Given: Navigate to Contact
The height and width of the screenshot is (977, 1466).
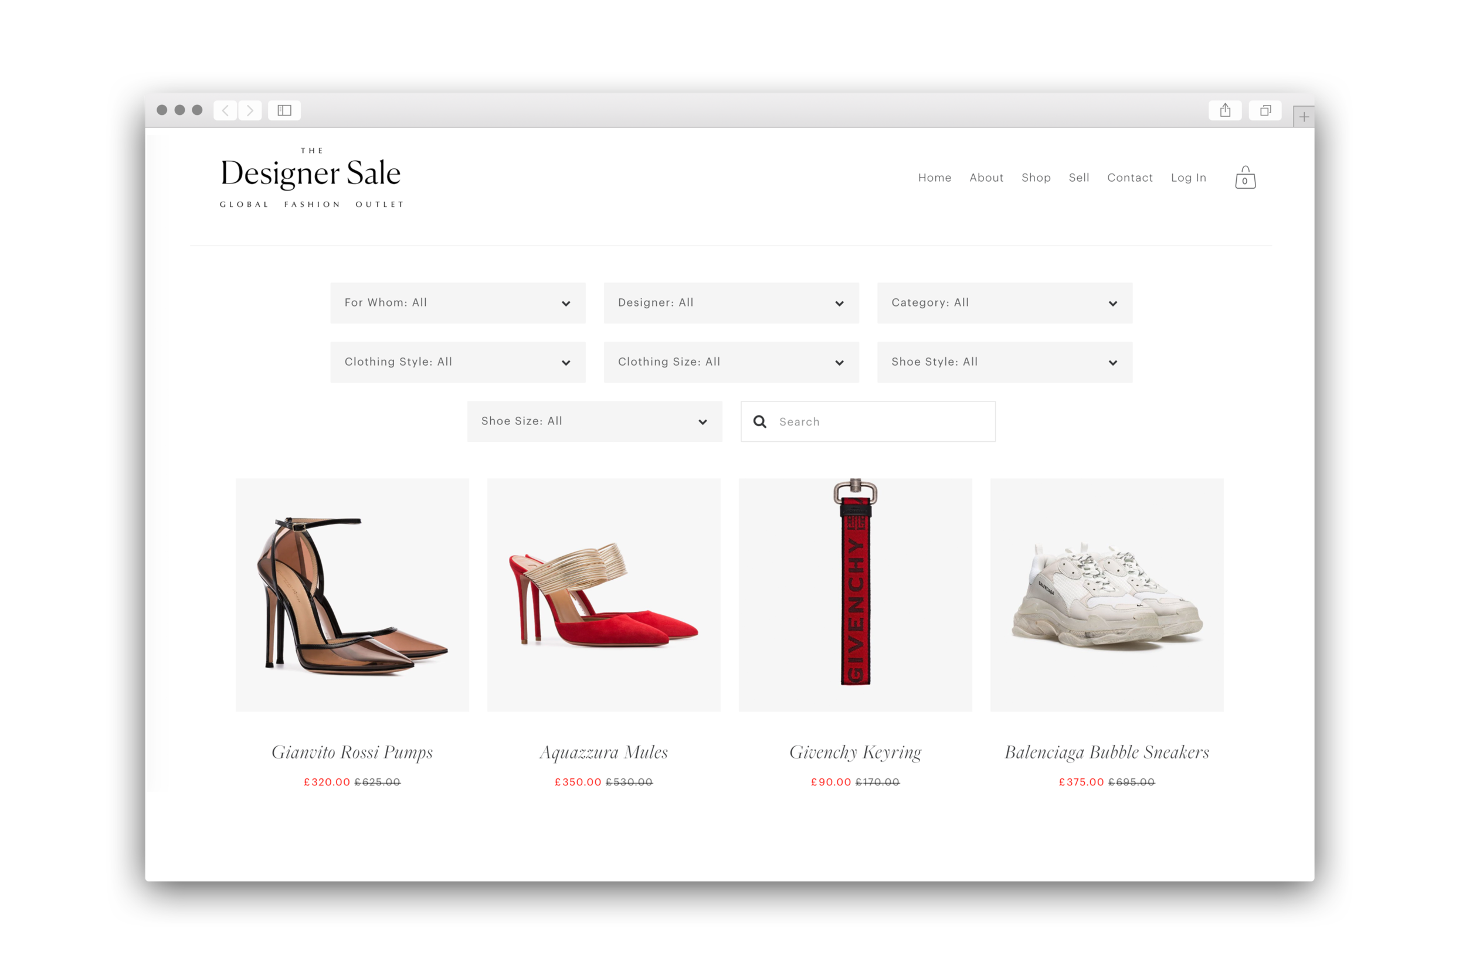Looking at the screenshot, I should [1129, 178].
